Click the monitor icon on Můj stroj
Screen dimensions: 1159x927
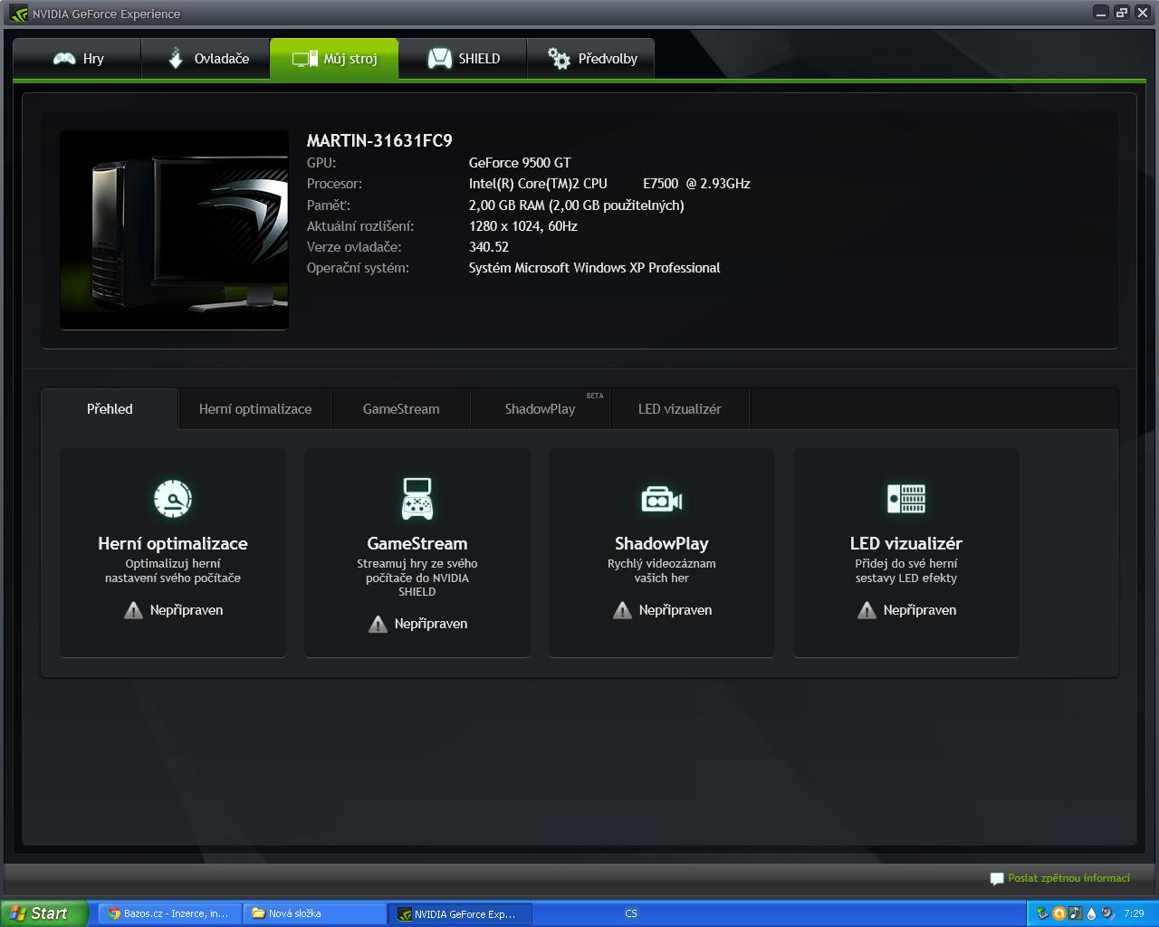[304, 59]
